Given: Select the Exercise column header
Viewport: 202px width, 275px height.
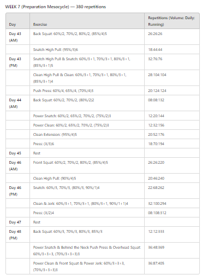Looking at the screenshot, I should click(87, 21).
